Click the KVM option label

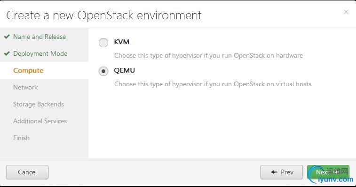point(122,42)
